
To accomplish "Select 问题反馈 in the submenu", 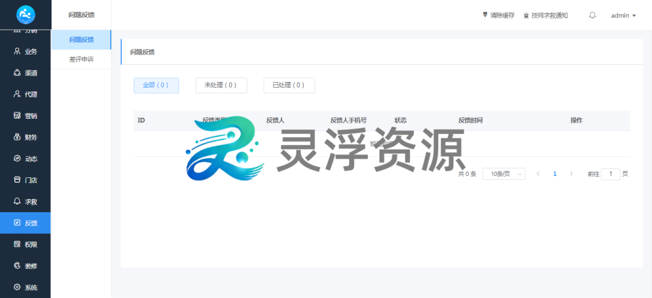I will 81,40.
